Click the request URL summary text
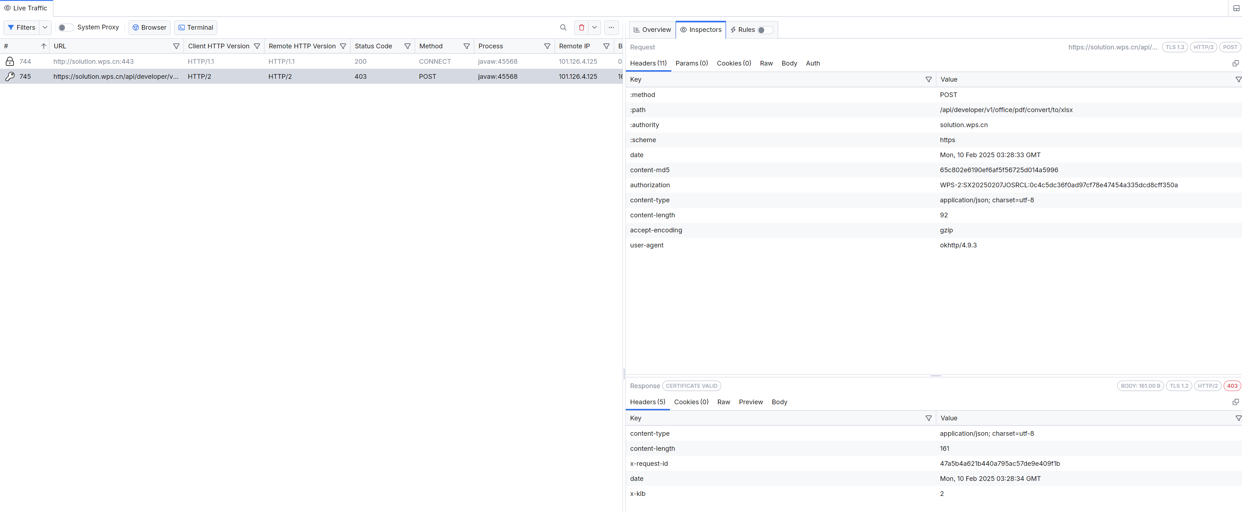 point(1112,47)
